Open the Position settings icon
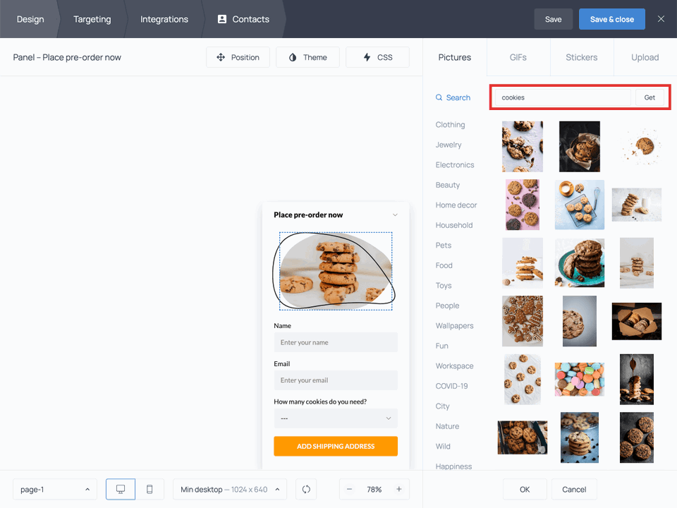The height and width of the screenshot is (508, 677). point(221,57)
